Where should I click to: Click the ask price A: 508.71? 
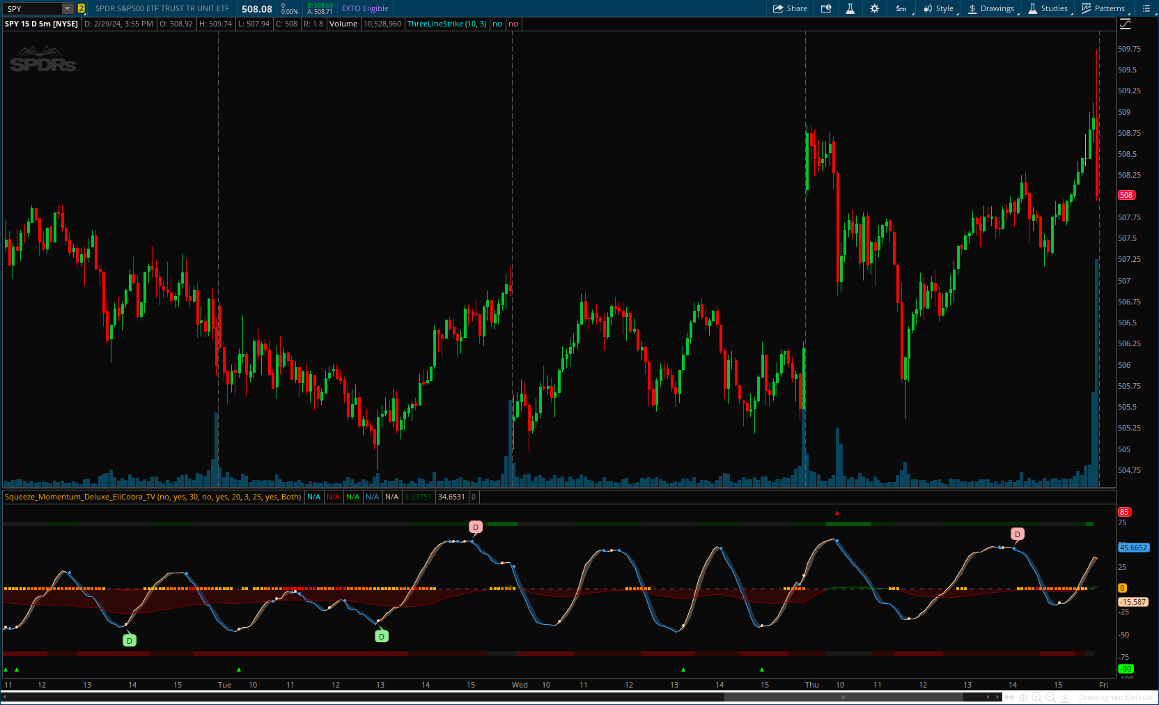[320, 12]
